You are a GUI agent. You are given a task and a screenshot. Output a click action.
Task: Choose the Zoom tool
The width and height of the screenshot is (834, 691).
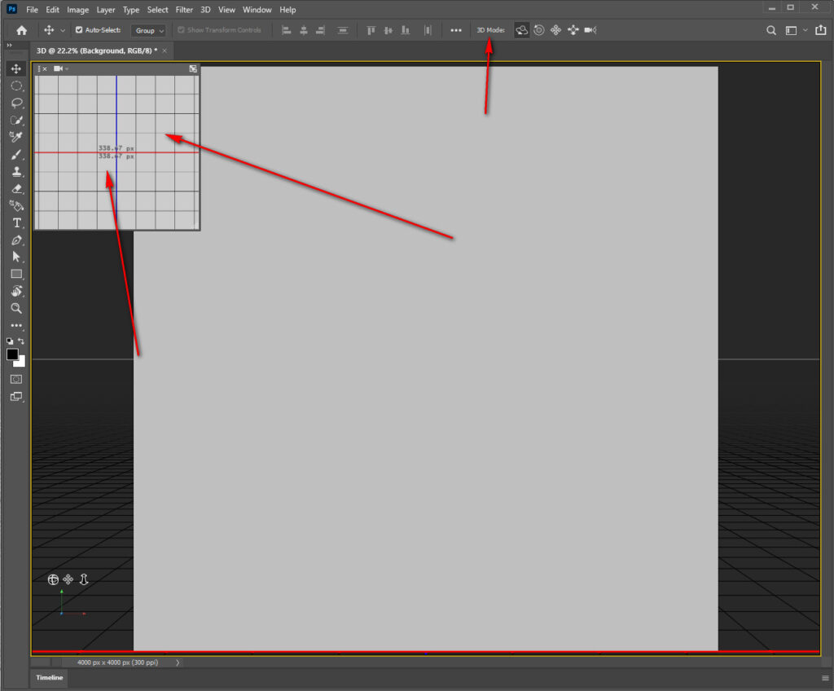(15, 308)
